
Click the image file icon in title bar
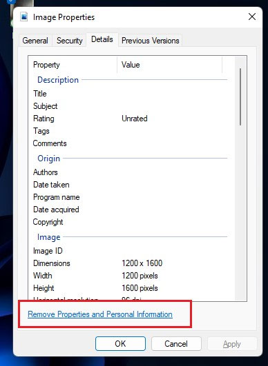point(24,17)
